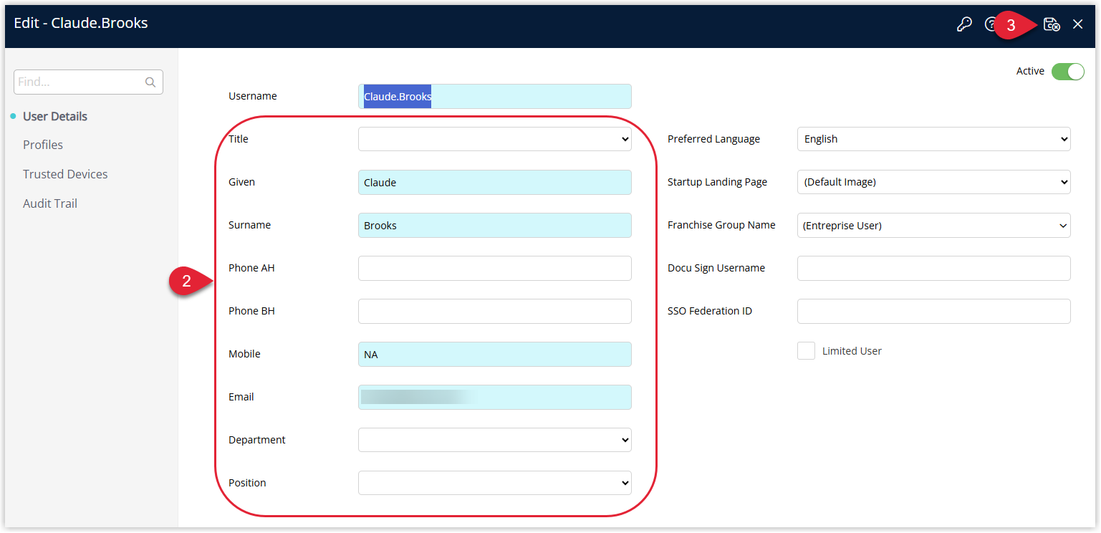Click the save and close icon
The height and width of the screenshot is (533, 1101).
click(x=1052, y=24)
